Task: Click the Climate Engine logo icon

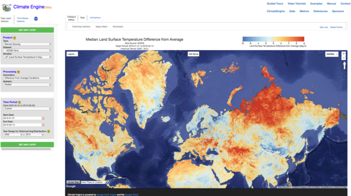Action: 6,8
